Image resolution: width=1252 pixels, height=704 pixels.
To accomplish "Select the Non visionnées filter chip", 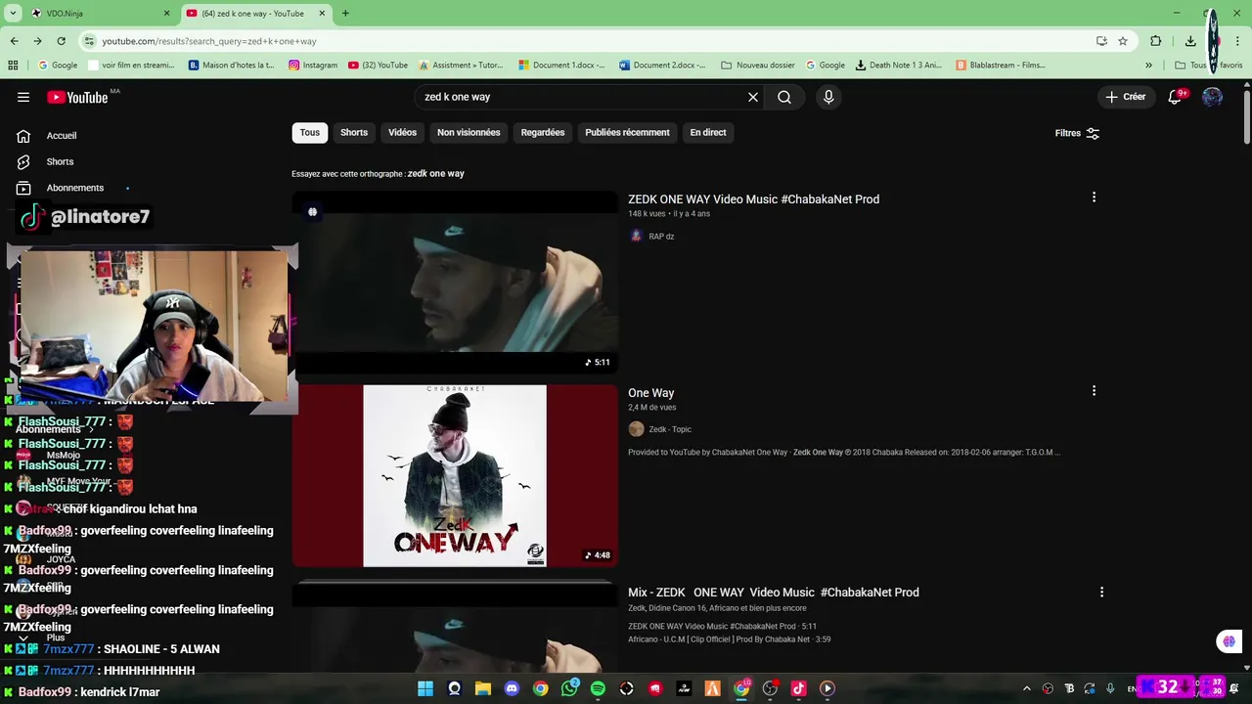I will point(469,132).
